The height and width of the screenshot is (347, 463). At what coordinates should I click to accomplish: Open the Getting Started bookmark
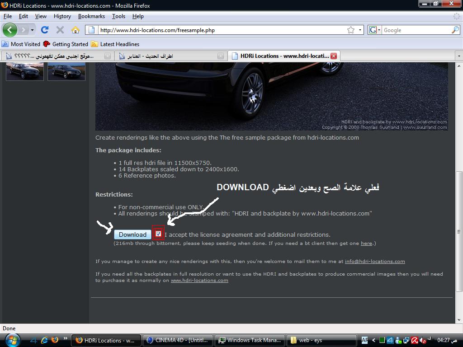[x=66, y=44]
